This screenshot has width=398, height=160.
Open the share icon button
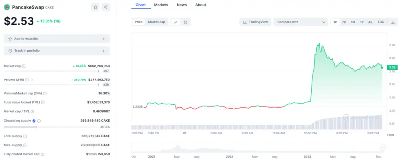pyautogui.click(x=105, y=7)
